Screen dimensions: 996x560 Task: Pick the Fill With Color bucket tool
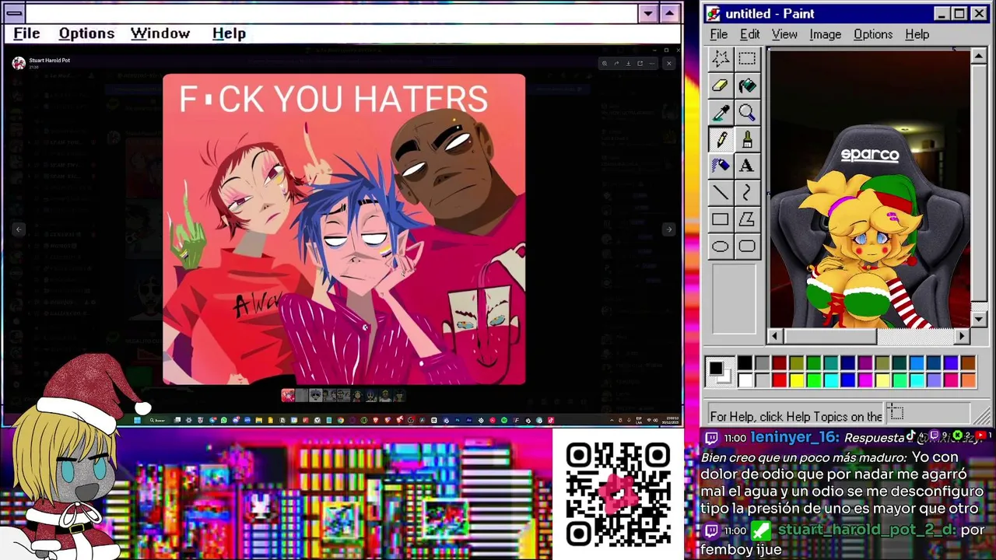click(747, 86)
